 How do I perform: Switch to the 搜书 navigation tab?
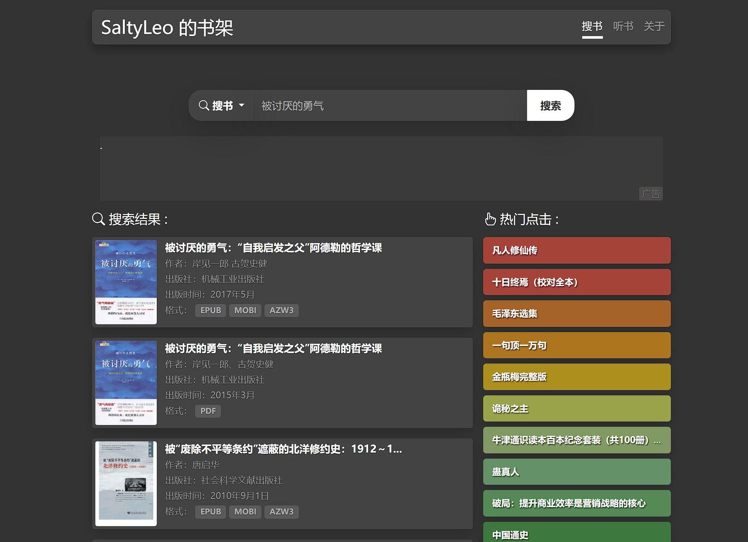click(592, 27)
